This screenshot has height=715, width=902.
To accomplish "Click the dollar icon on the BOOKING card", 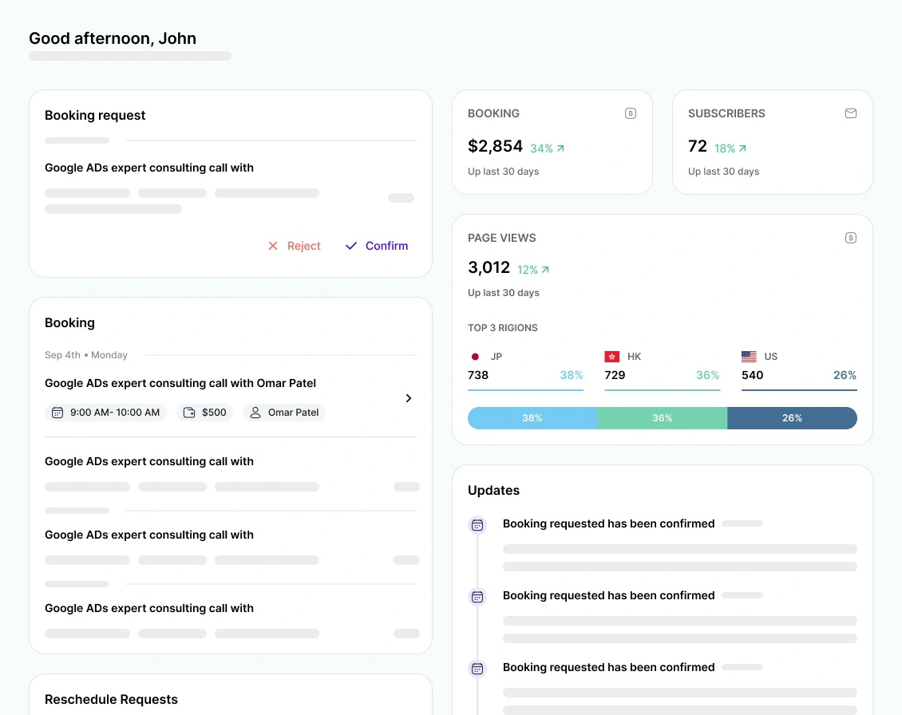I will pyautogui.click(x=631, y=113).
